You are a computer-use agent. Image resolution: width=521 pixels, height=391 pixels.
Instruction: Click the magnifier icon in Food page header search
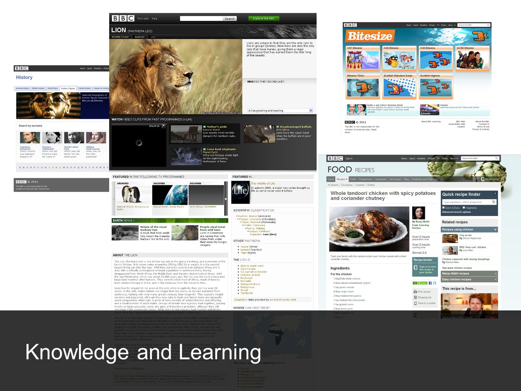point(497,158)
